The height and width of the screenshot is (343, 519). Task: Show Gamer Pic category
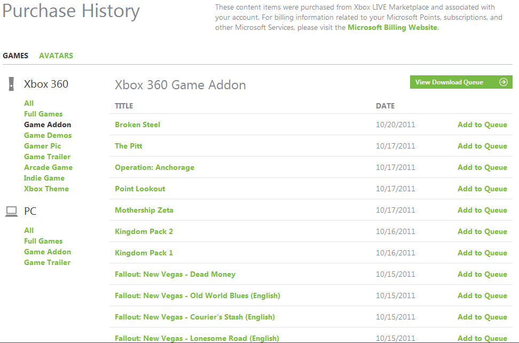[x=42, y=146]
